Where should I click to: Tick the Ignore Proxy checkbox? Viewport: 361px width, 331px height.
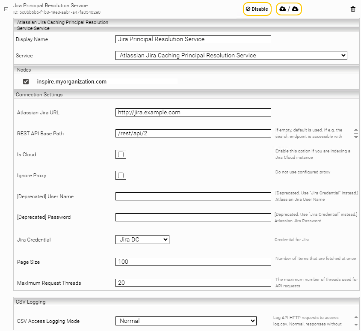click(121, 175)
